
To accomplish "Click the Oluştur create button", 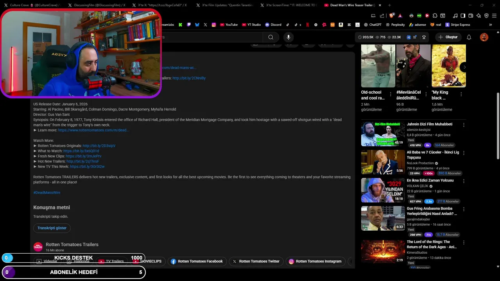I will 448,37.
